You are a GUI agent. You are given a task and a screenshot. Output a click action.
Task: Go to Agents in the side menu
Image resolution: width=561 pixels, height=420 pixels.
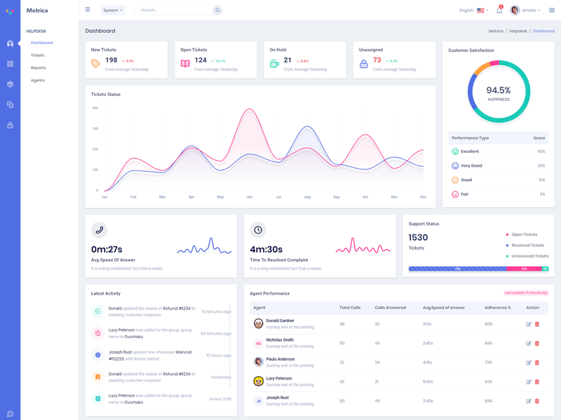tap(37, 80)
